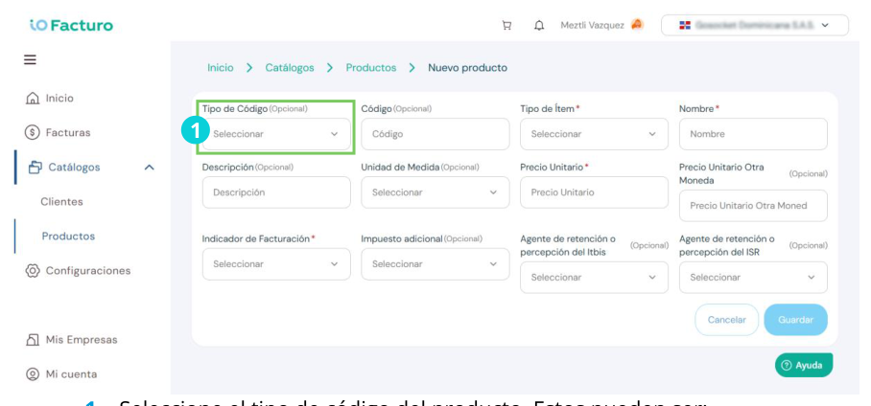Open the Unidad de Medida dropdown
871x406 pixels.
(x=435, y=192)
